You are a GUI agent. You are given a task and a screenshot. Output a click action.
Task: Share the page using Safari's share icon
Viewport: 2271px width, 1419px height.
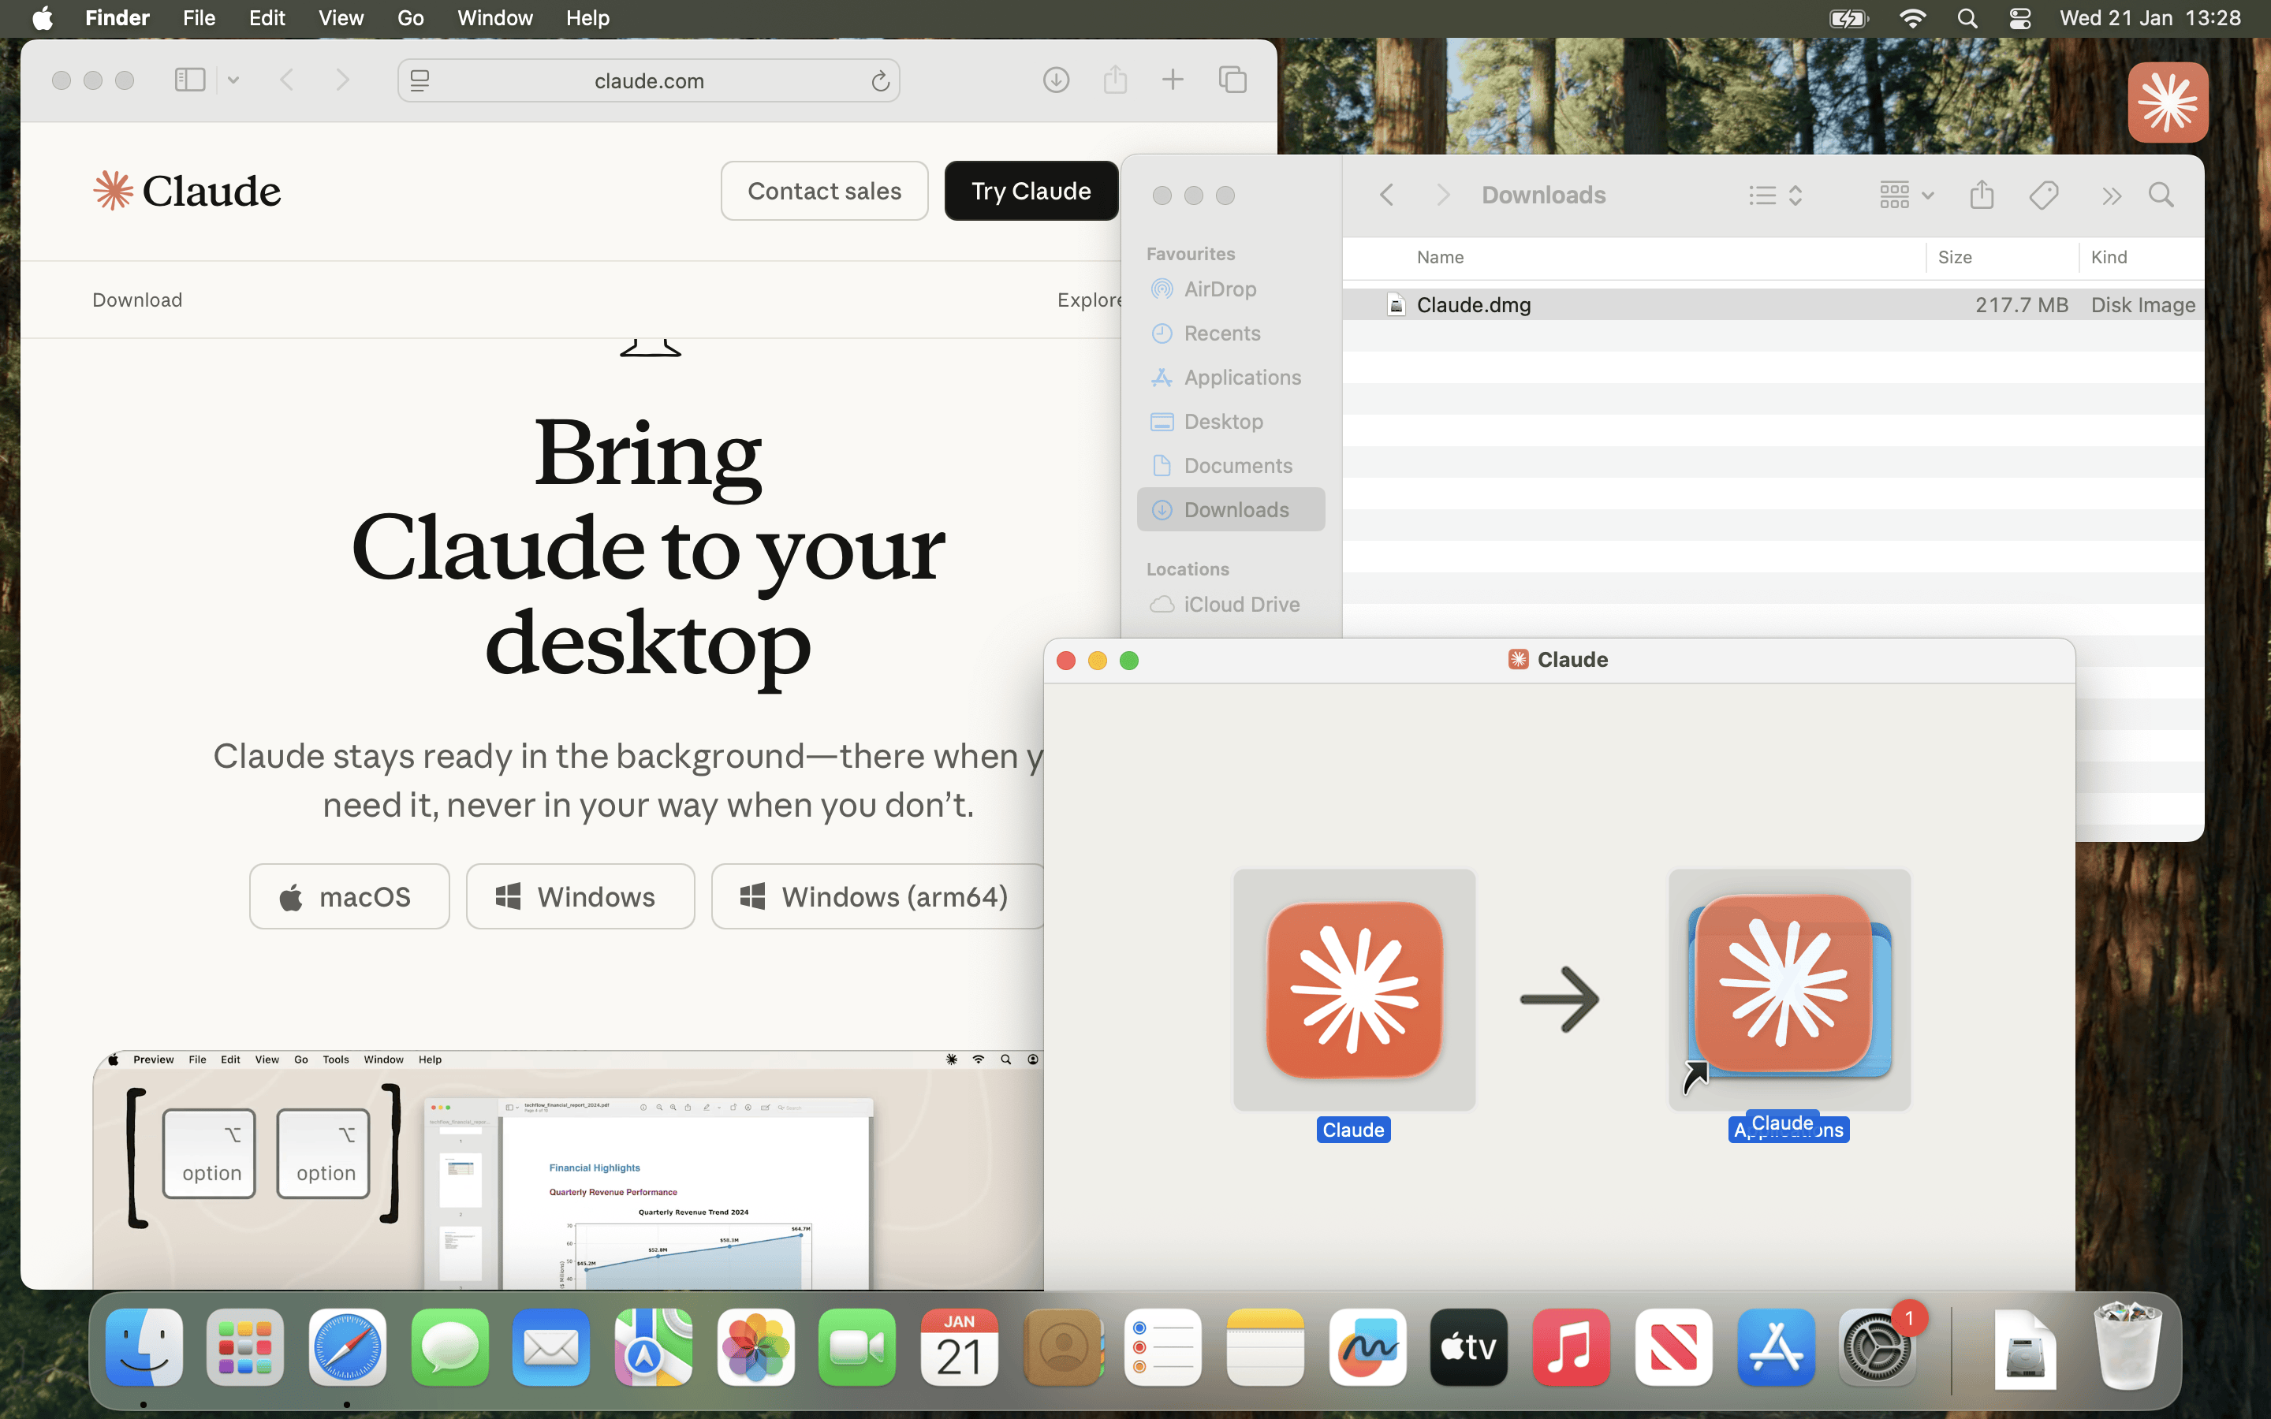point(1114,80)
